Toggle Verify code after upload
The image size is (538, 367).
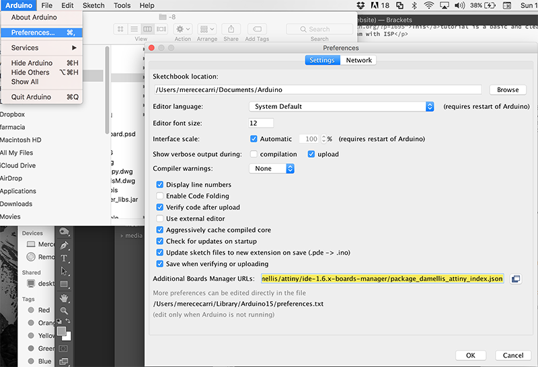tap(159, 207)
